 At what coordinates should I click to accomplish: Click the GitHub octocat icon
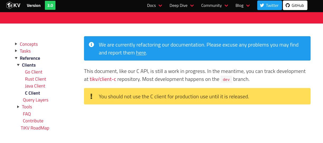click(x=288, y=5)
